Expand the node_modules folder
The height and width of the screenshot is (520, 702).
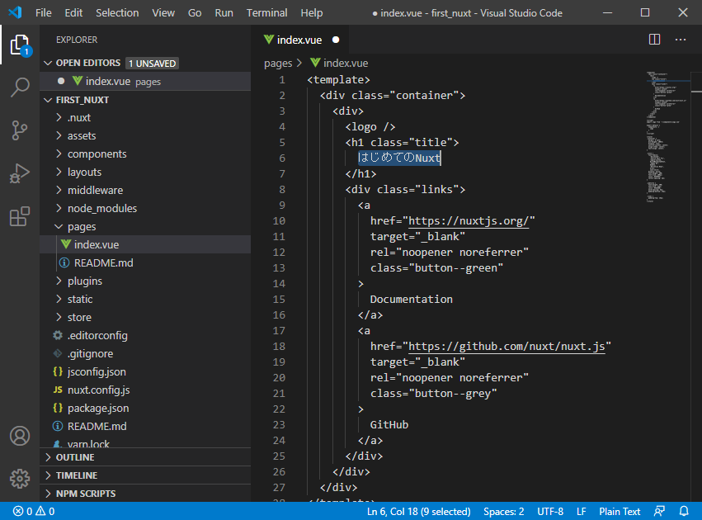point(146,208)
